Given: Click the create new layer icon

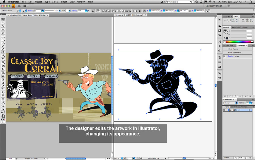Looking at the screenshot, I should tap(245, 157).
